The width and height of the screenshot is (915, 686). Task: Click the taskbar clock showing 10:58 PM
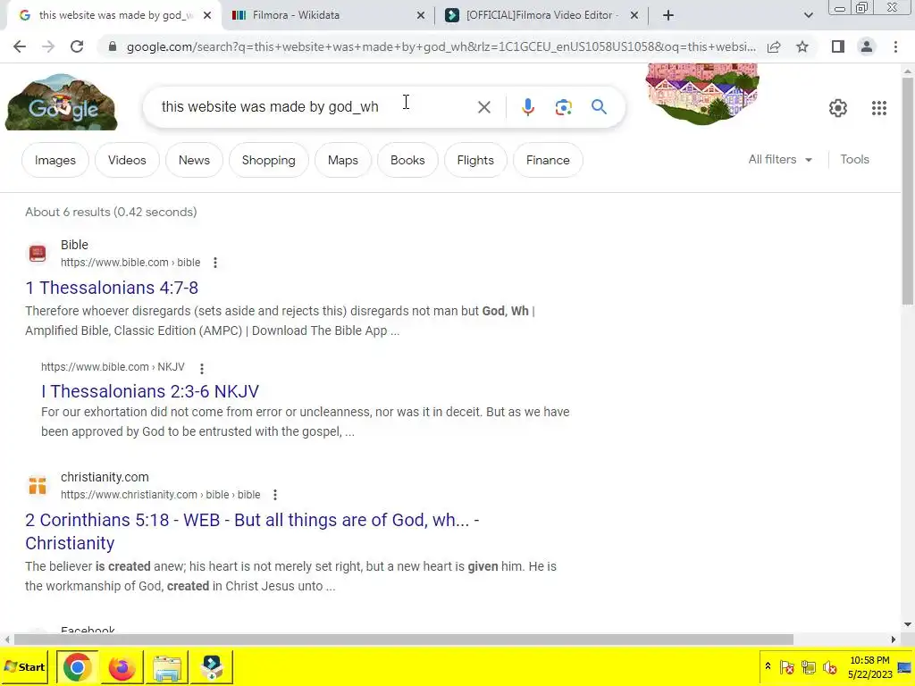point(869,667)
